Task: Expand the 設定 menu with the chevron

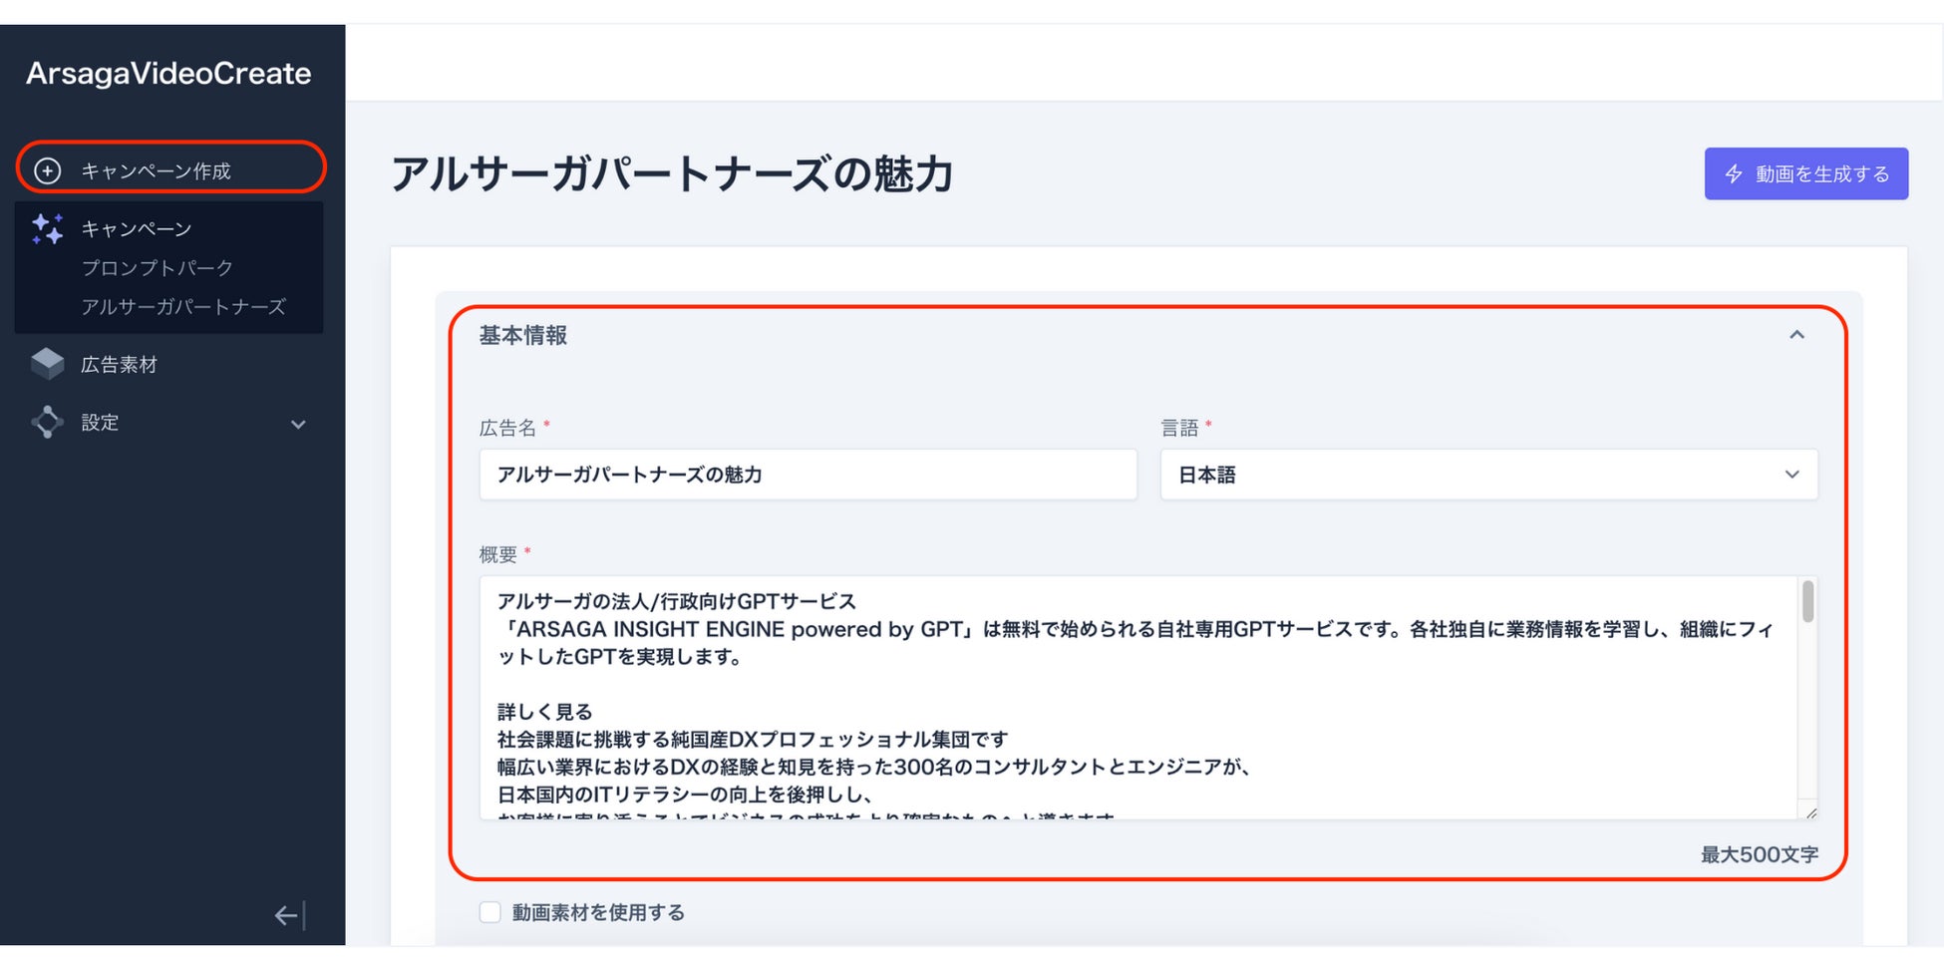Action: (297, 424)
